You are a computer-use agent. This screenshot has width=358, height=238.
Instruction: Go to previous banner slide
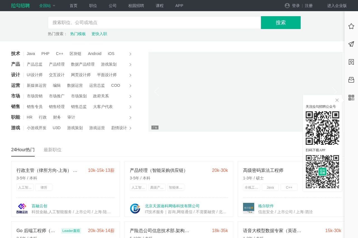click(157, 92)
